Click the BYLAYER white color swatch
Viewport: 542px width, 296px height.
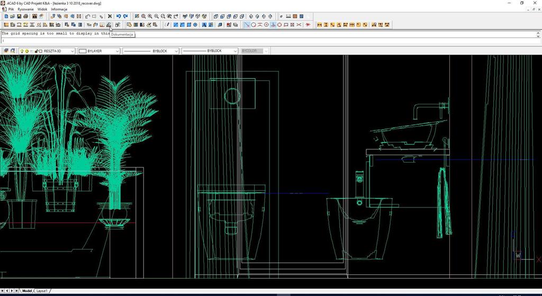[83, 51]
